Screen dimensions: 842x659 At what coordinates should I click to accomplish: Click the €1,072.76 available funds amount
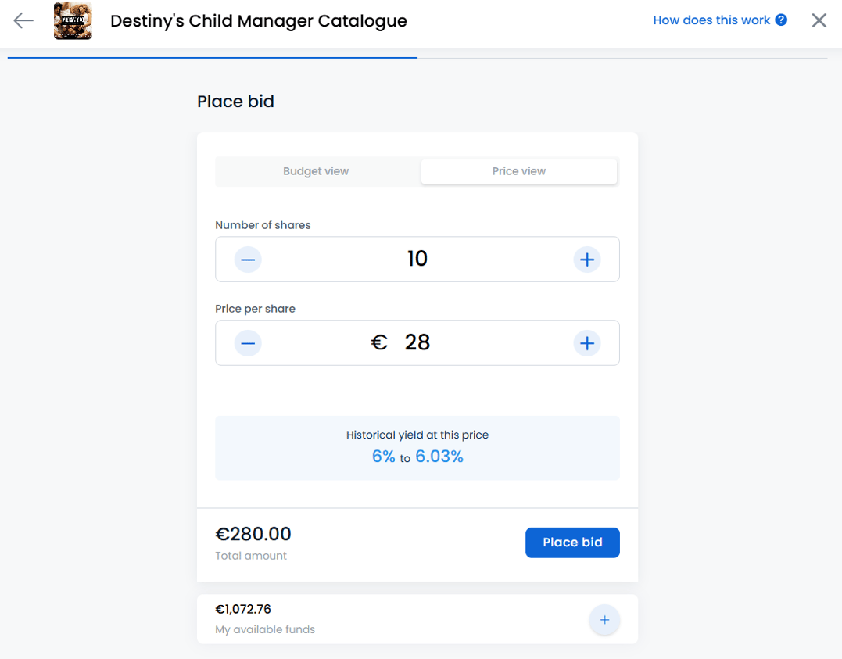tap(243, 609)
